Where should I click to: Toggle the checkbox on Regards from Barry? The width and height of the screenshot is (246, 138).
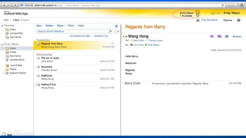[38, 44]
